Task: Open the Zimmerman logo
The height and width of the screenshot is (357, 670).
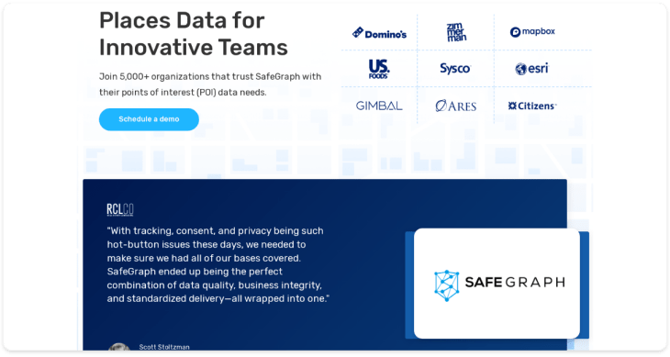Action: 456,32
